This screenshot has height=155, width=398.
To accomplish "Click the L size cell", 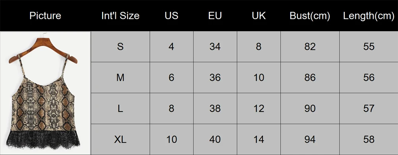I will (120, 109).
